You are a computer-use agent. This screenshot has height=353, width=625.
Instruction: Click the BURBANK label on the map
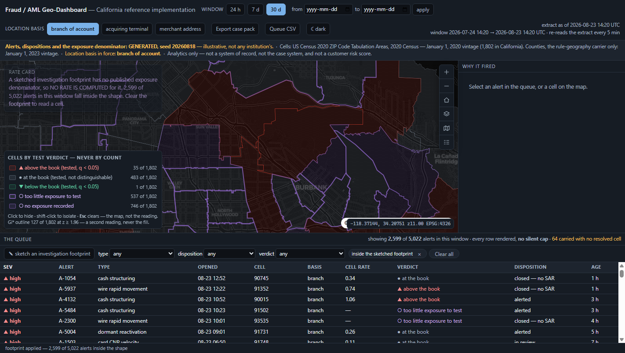(311, 187)
